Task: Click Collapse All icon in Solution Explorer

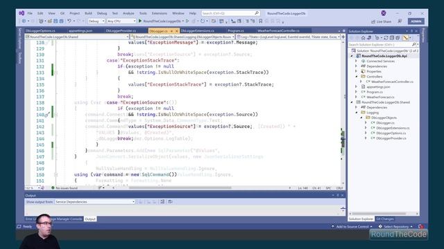Action: pyautogui.click(x=391, y=38)
